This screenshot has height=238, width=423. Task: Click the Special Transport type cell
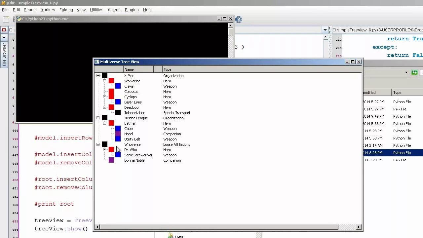tap(177, 113)
